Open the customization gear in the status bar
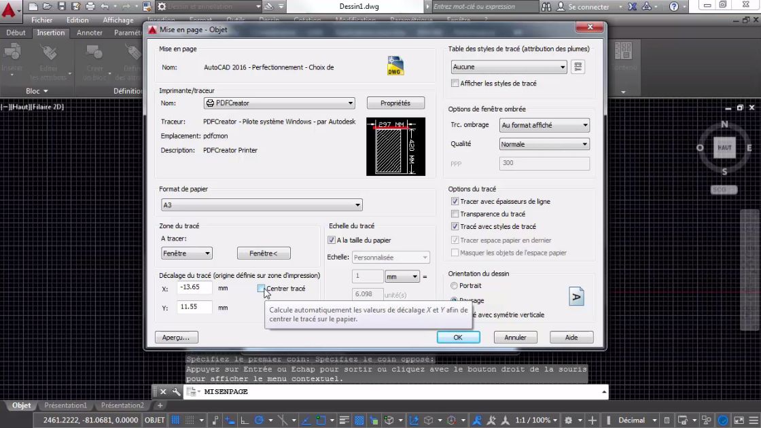This screenshot has height=428, width=761. click(x=754, y=420)
